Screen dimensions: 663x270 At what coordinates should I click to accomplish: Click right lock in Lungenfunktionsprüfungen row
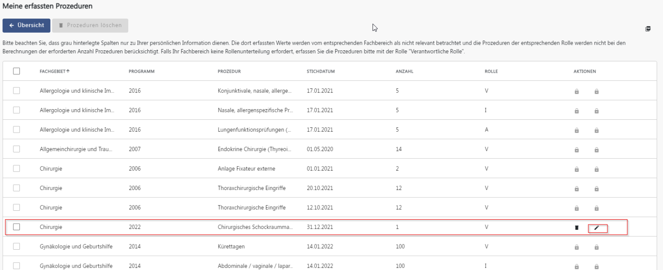(597, 130)
